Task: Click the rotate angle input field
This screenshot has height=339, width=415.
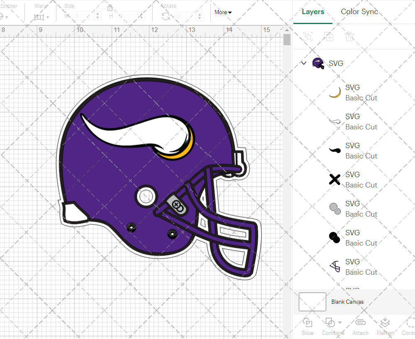Action: 186,16
